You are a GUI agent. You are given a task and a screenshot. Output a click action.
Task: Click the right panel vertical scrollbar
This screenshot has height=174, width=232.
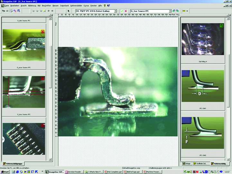(x=228, y=96)
